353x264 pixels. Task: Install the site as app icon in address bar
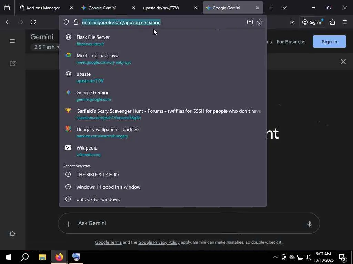tap(250, 22)
